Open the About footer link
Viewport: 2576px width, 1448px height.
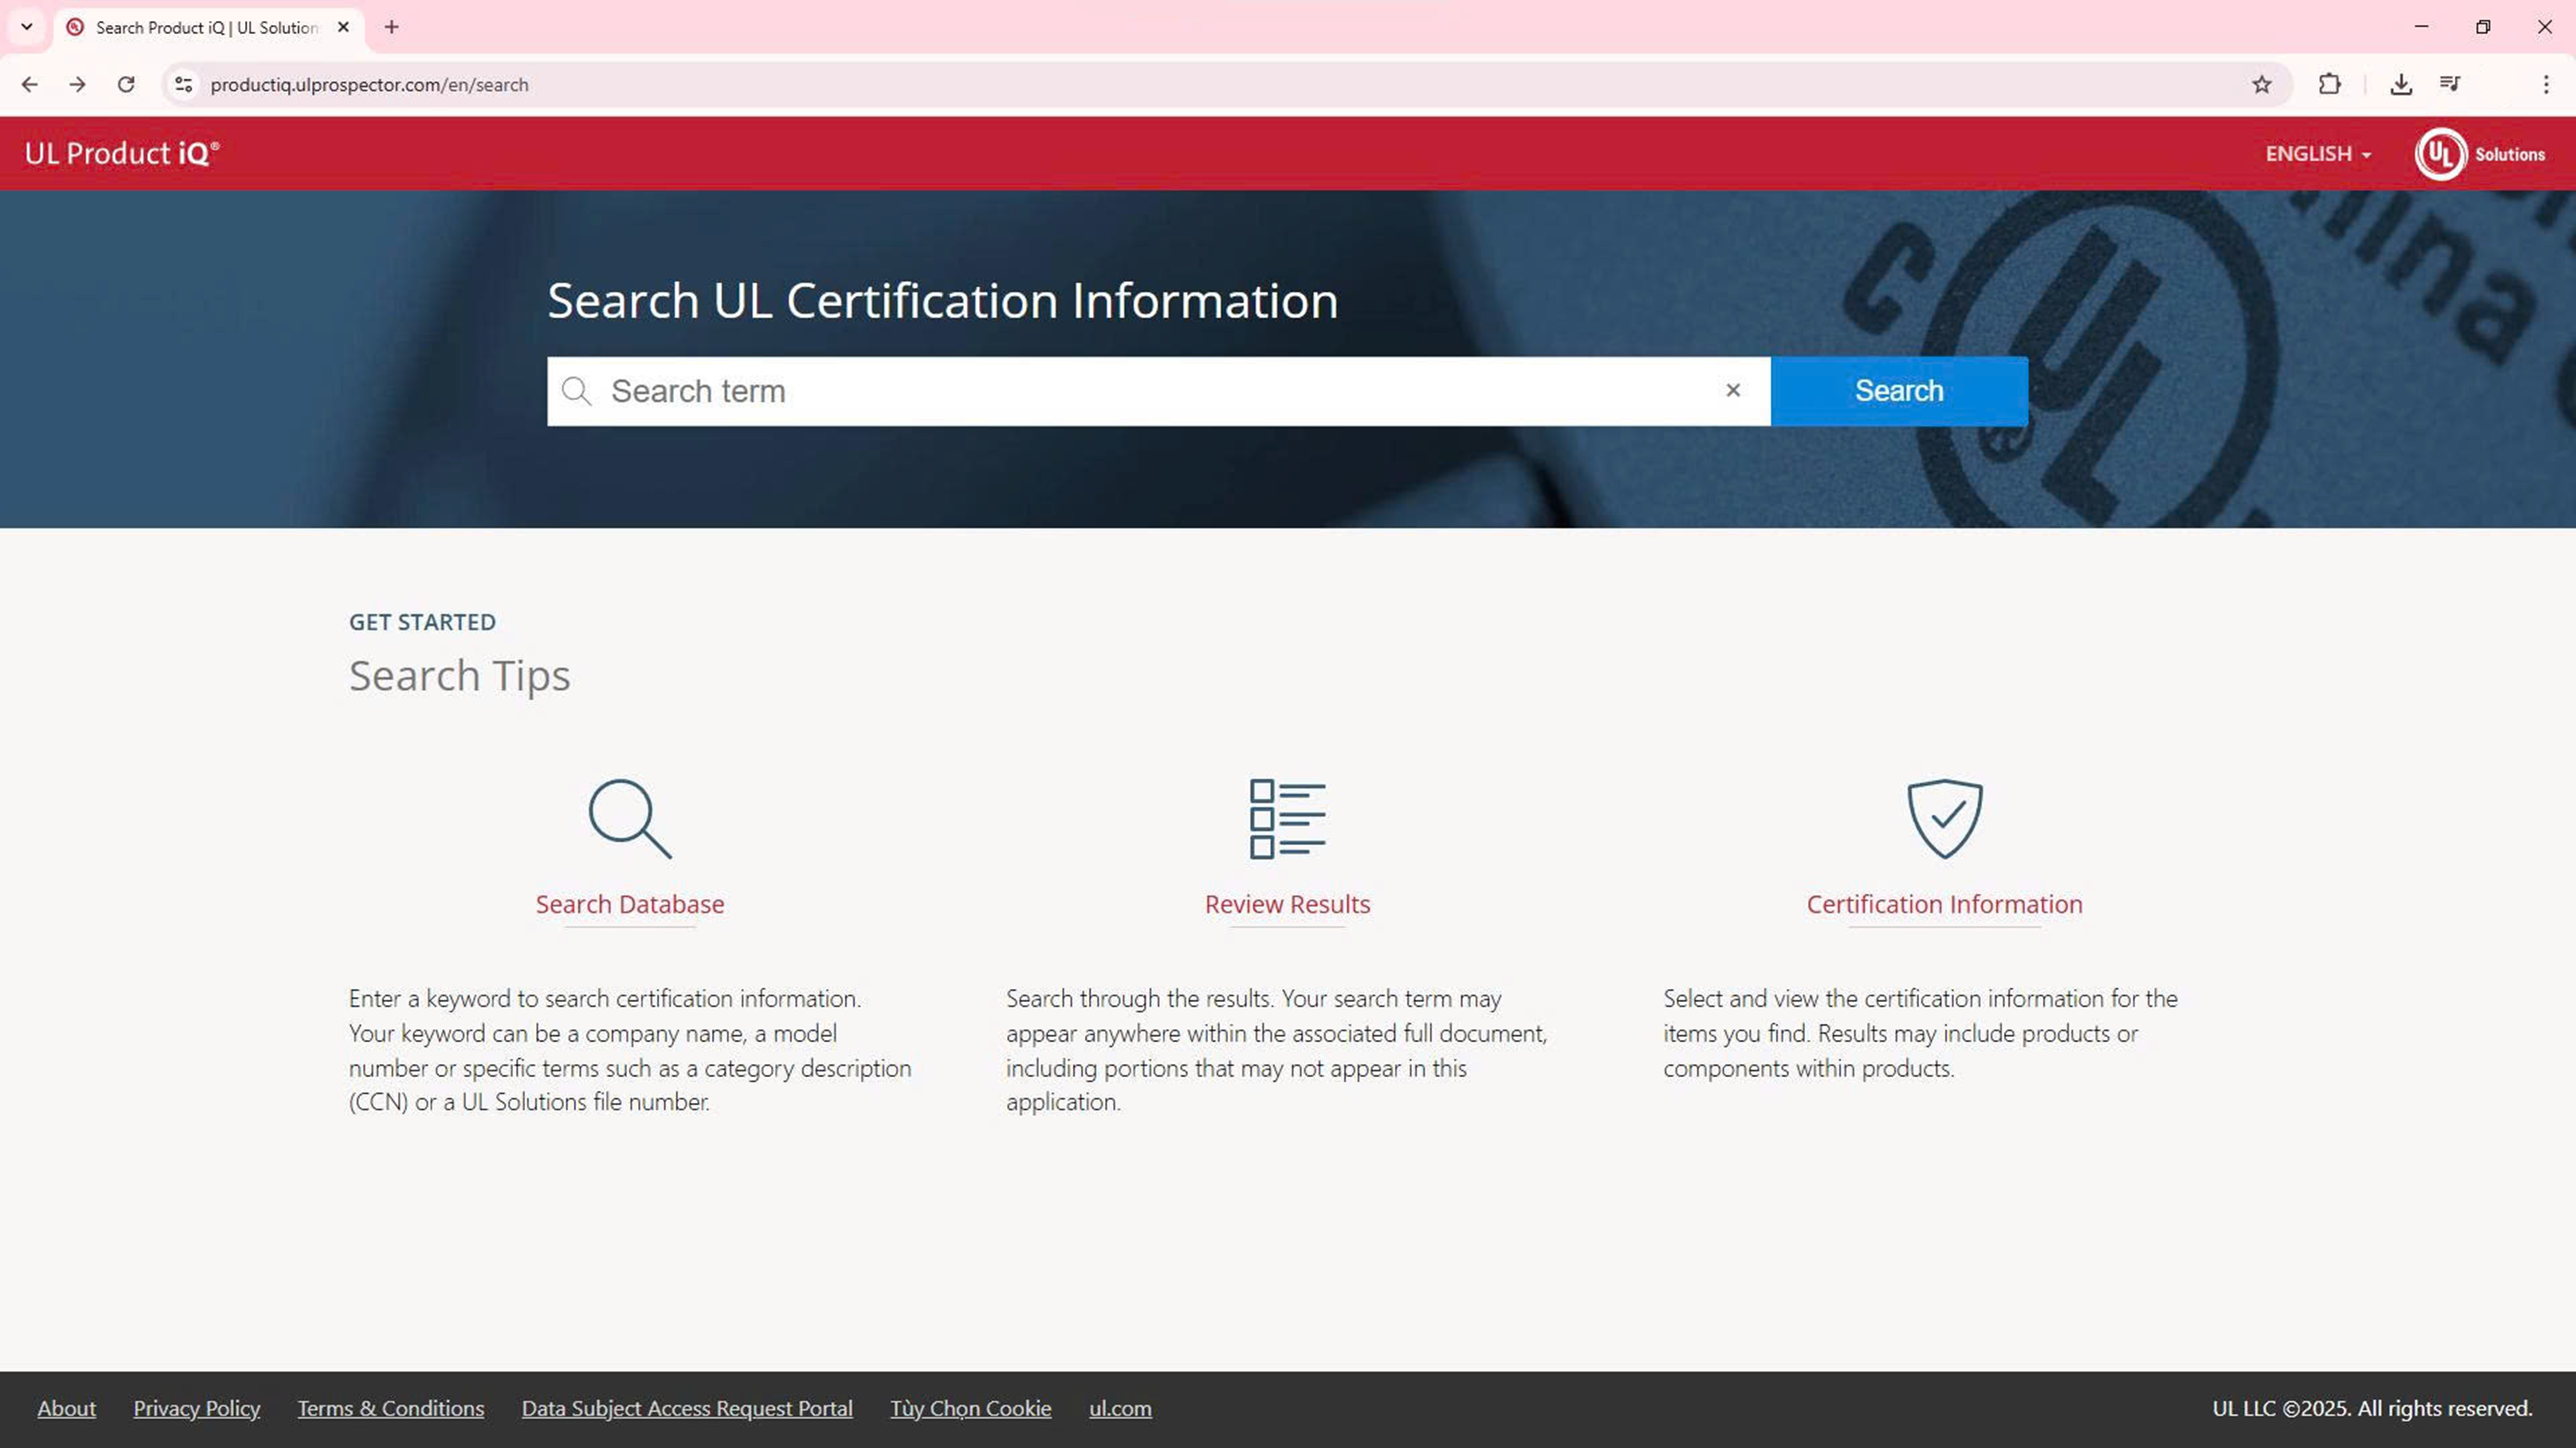[67, 1408]
